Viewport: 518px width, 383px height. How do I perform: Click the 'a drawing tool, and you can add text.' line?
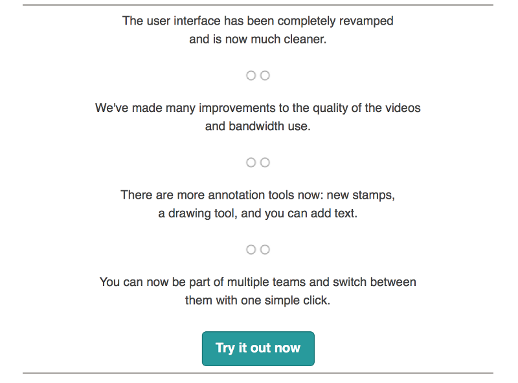click(258, 213)
